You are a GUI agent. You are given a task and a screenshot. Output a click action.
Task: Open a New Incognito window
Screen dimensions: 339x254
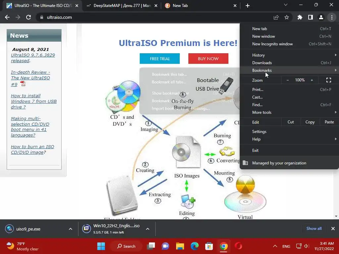(x=289, y=44)
